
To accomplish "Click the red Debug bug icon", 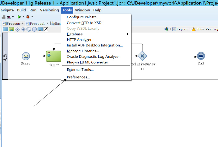I will click(x=28, y=17).
